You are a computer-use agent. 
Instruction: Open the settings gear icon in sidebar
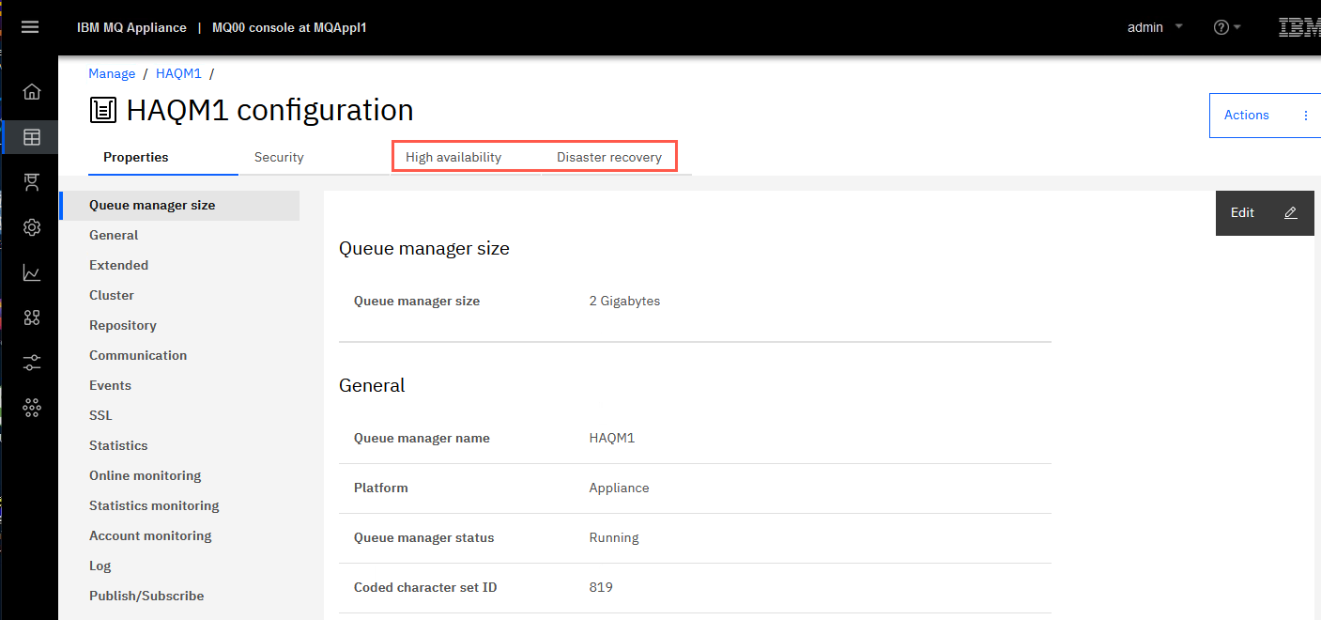click(32, 227)
